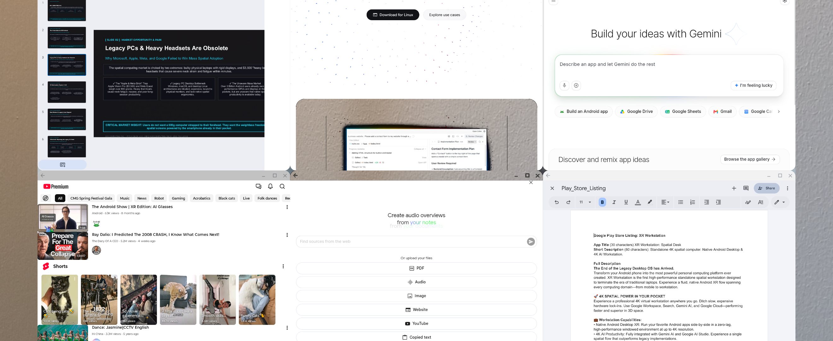Open comments icon in Play_Store_Listing header
The width and height of the screenshot is (833, 341).
pos(746,188)
